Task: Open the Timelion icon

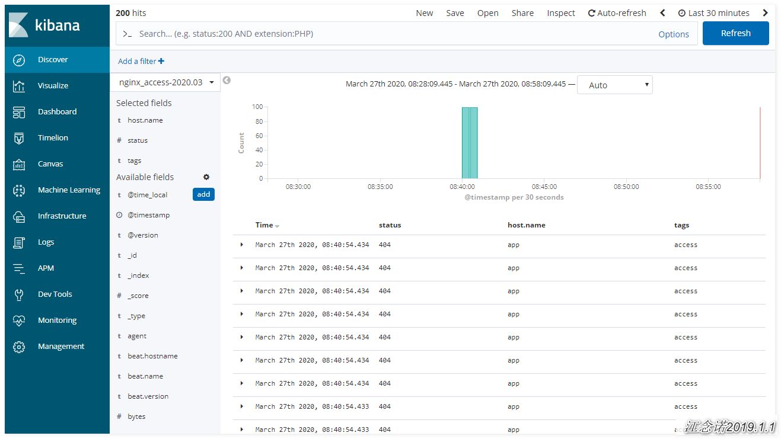Action: pos(19,138)
